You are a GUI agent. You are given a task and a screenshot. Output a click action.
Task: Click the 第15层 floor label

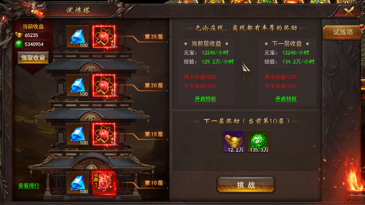(154, 134)
